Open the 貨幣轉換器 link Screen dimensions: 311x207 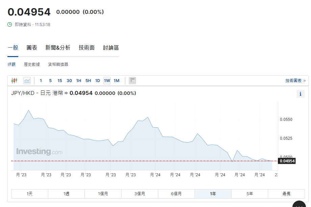[58, 64]
